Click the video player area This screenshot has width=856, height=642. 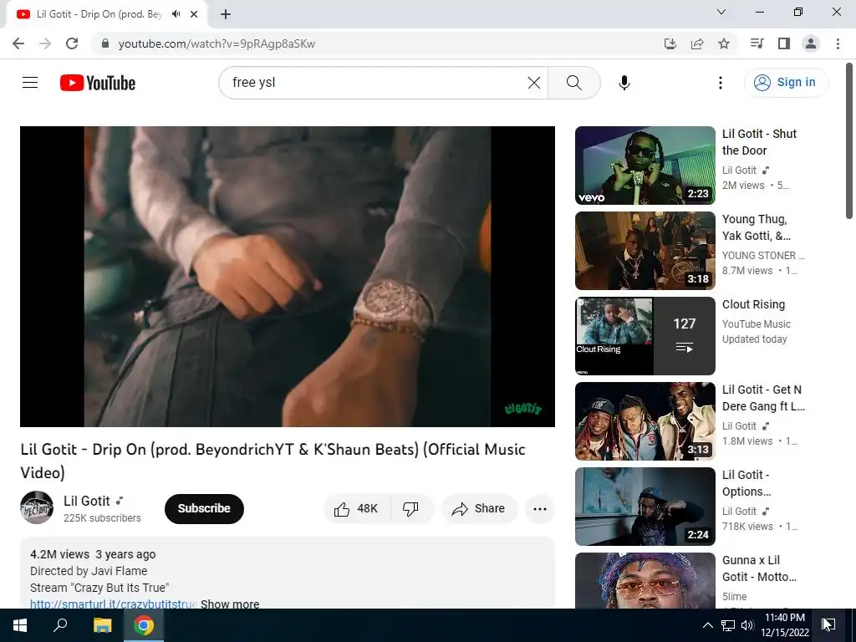point(288,276)
